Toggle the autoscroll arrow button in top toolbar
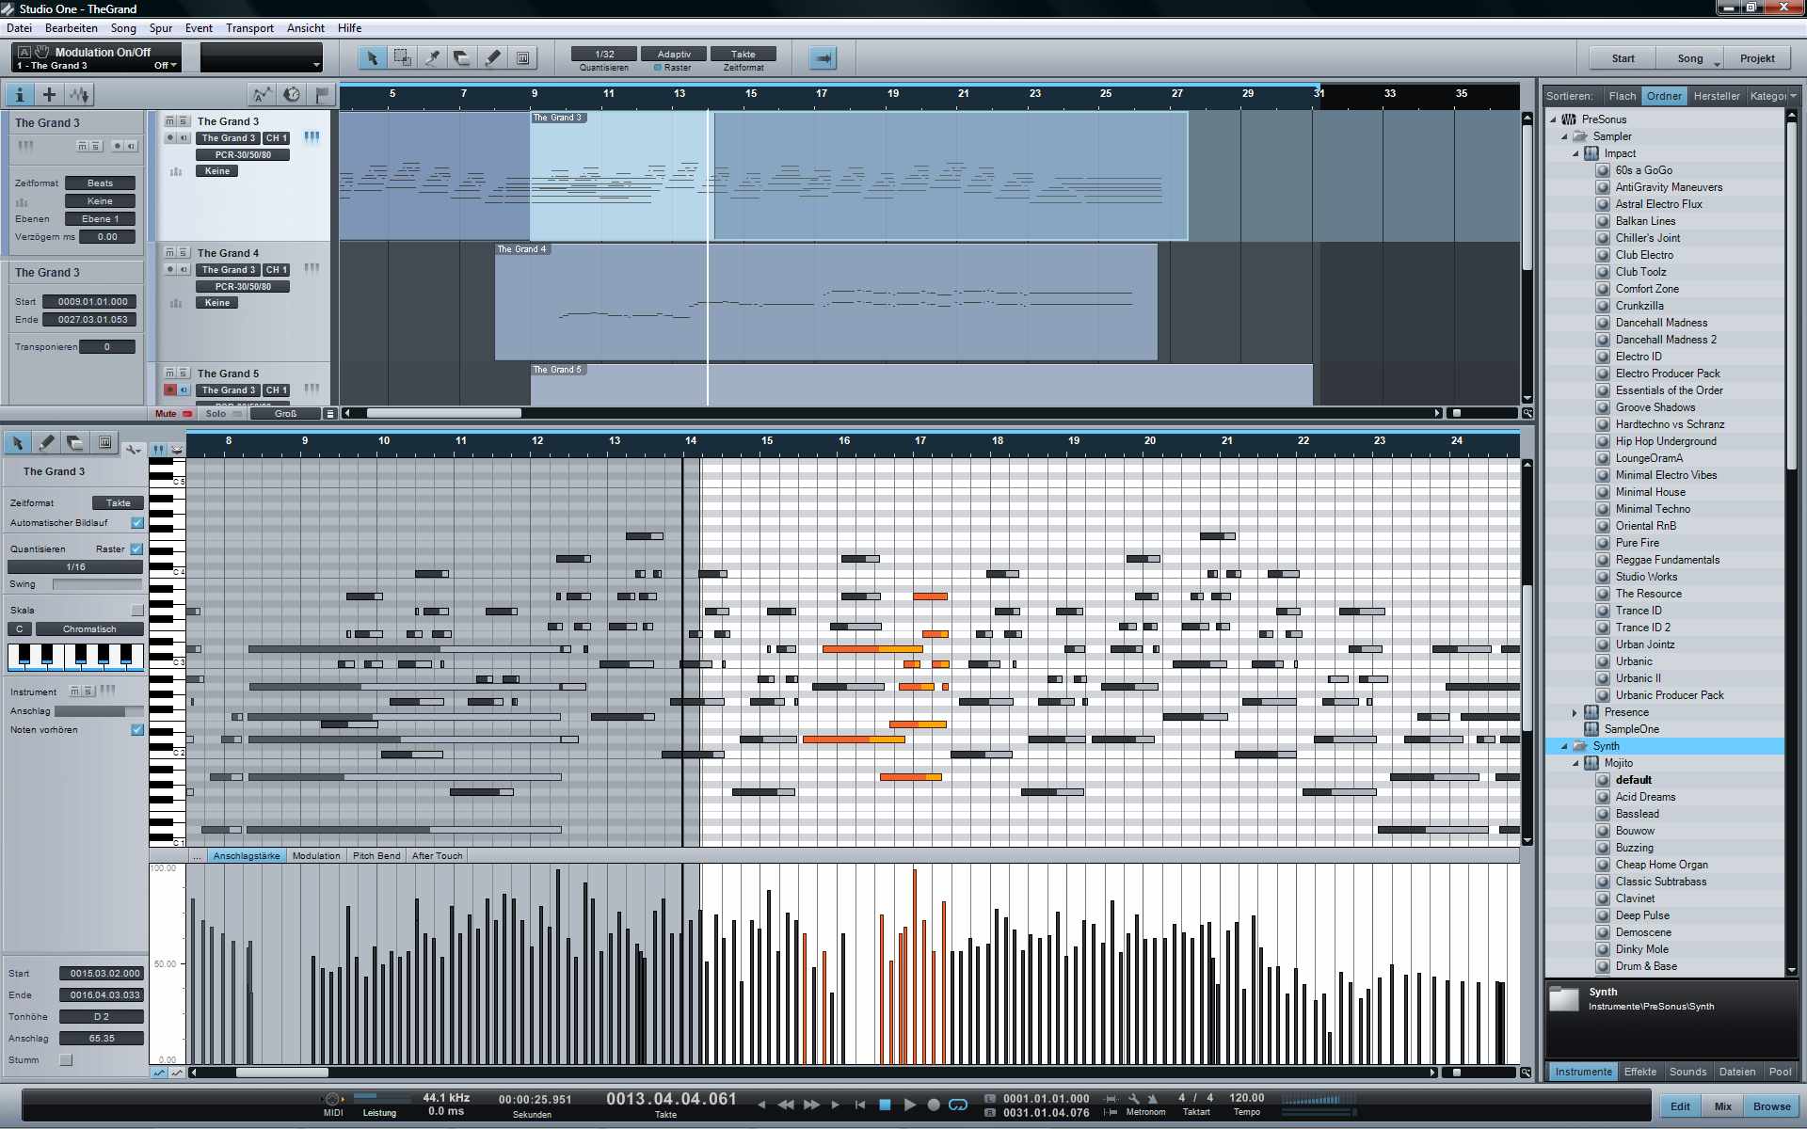1807x1129 pixels. tap(823, 58)
